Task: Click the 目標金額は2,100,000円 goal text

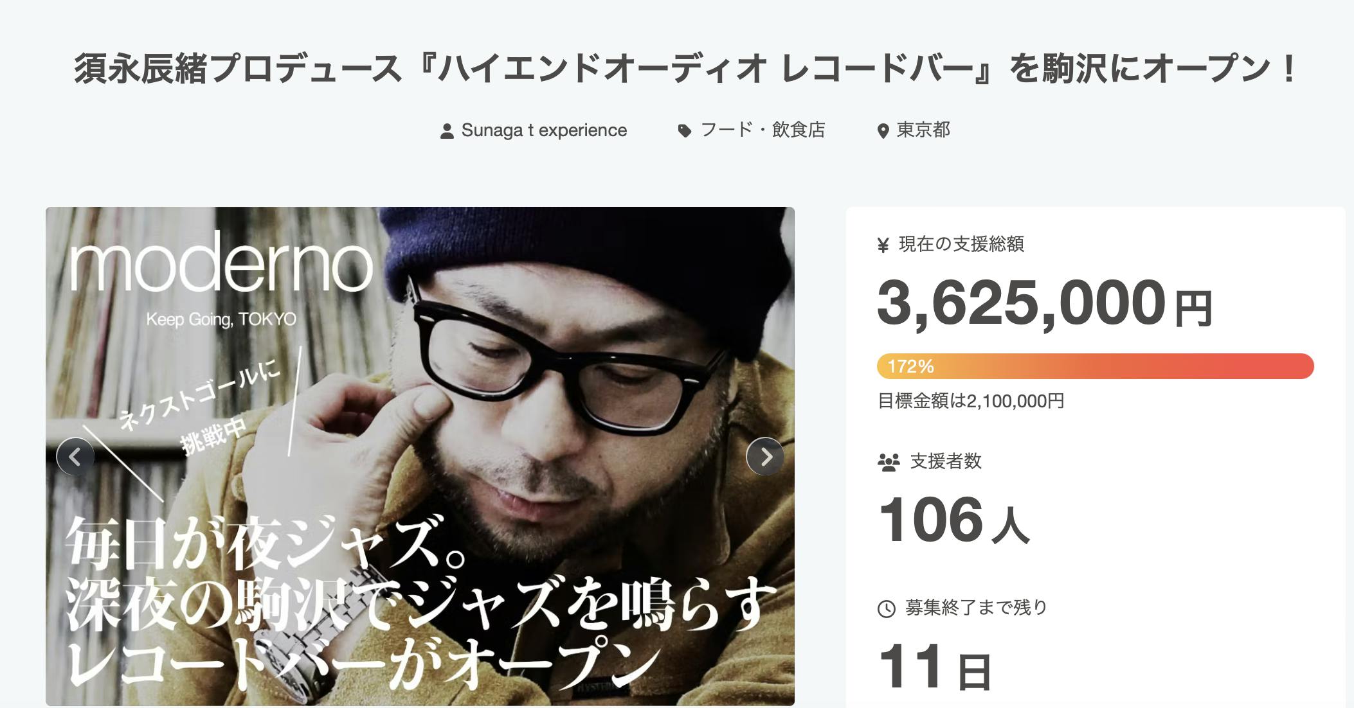Action: click(x=971, y=402)
